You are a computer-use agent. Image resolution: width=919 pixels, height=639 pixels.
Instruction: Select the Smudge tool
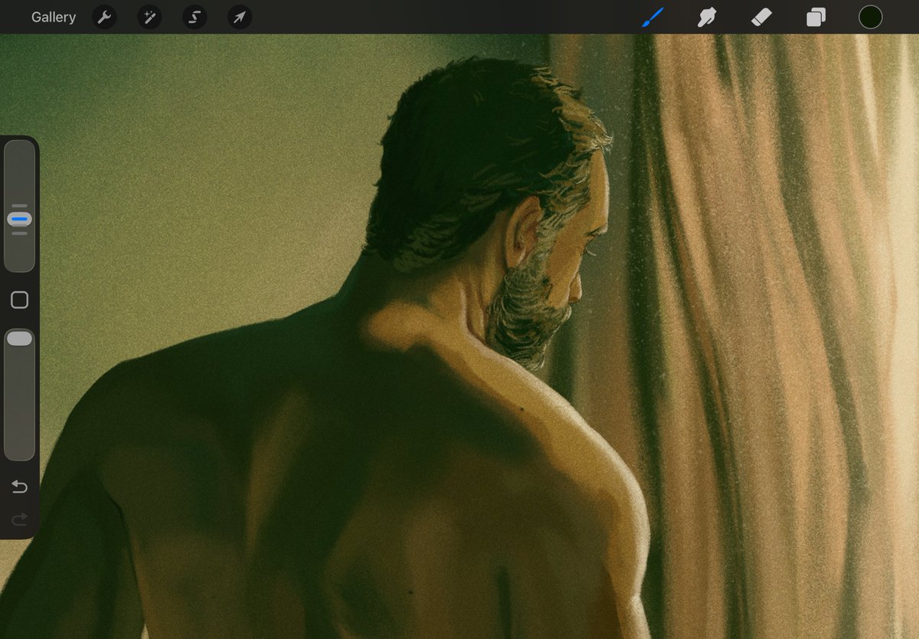[707, 17]
